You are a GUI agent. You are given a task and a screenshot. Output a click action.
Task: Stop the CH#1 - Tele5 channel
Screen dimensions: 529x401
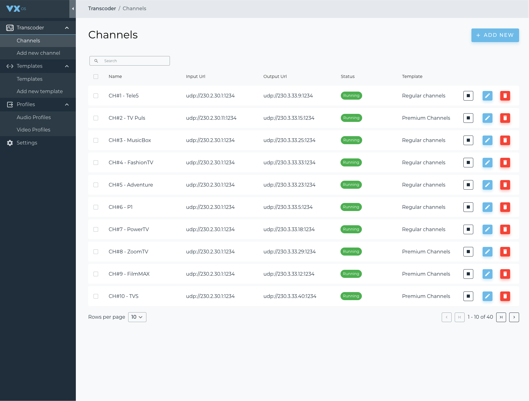pos(468,96)
